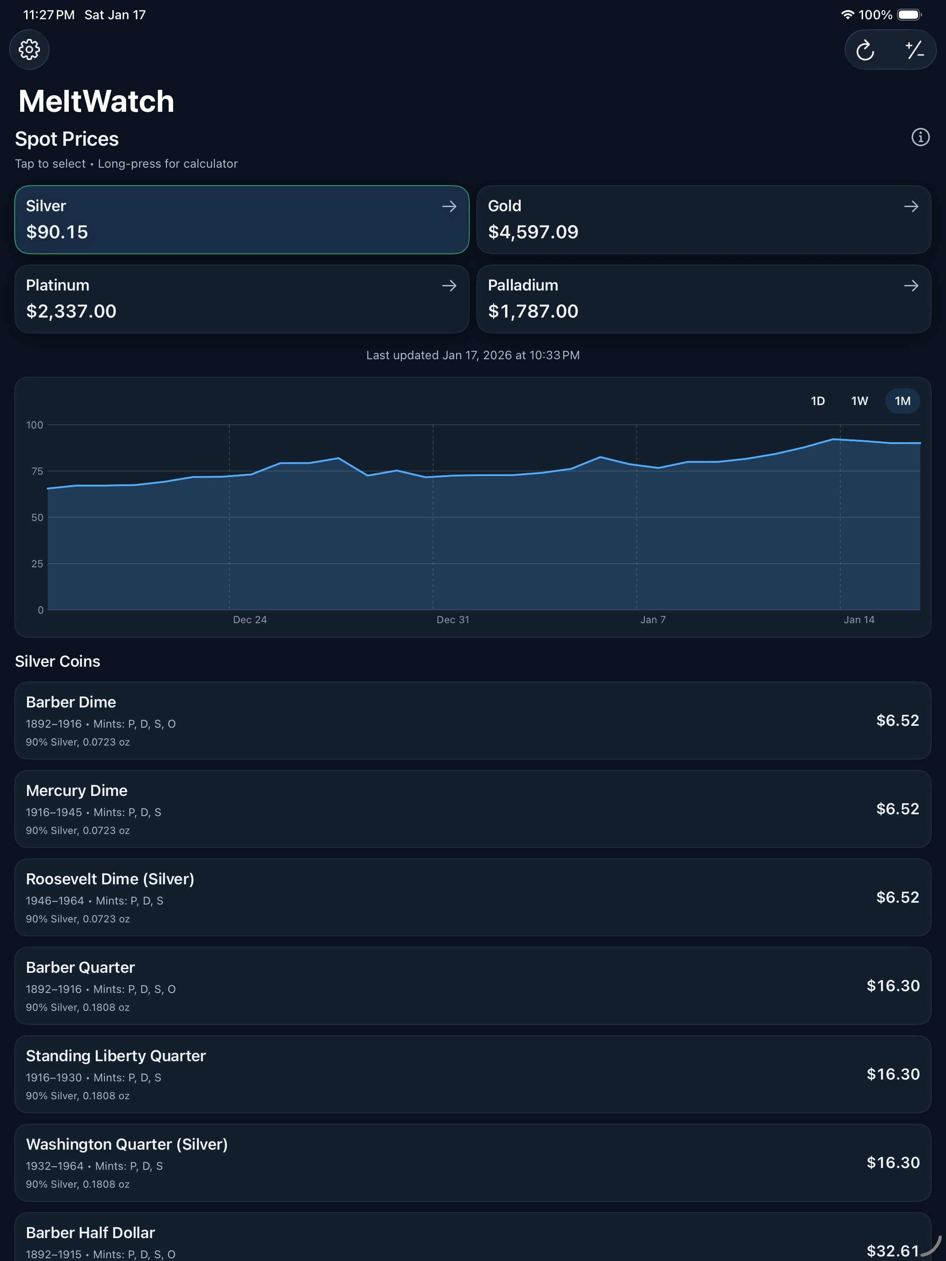
Task: Select the 1M chart range
Action: pyautogui.click(x=902, y=401)
